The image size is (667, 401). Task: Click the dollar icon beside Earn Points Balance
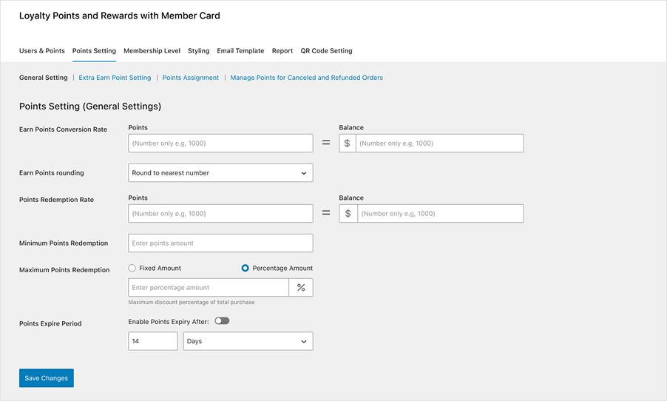coord(348,144)
